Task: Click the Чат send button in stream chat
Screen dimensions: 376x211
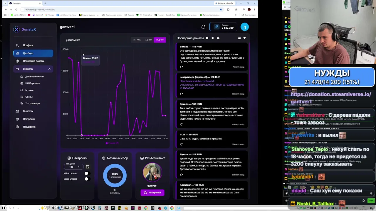Action: [371, 201]
